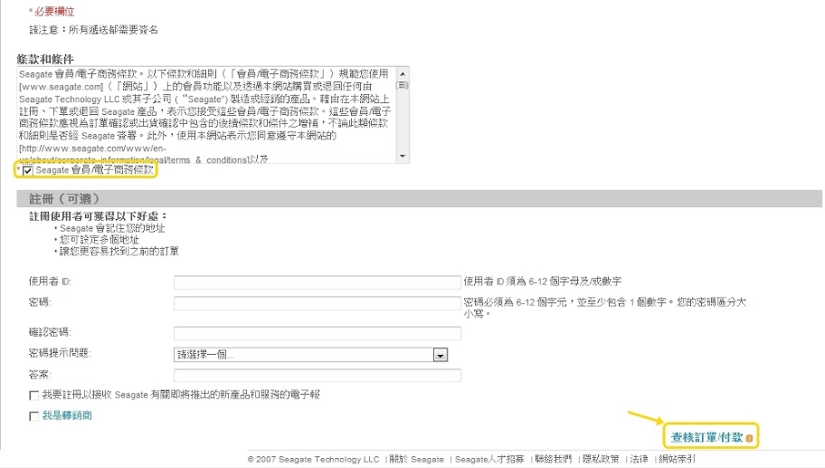Screen dimensions: 825x468
Task: Open the 隱私政策 footer link
Action: pyautogui.click(x=601, y=460)
